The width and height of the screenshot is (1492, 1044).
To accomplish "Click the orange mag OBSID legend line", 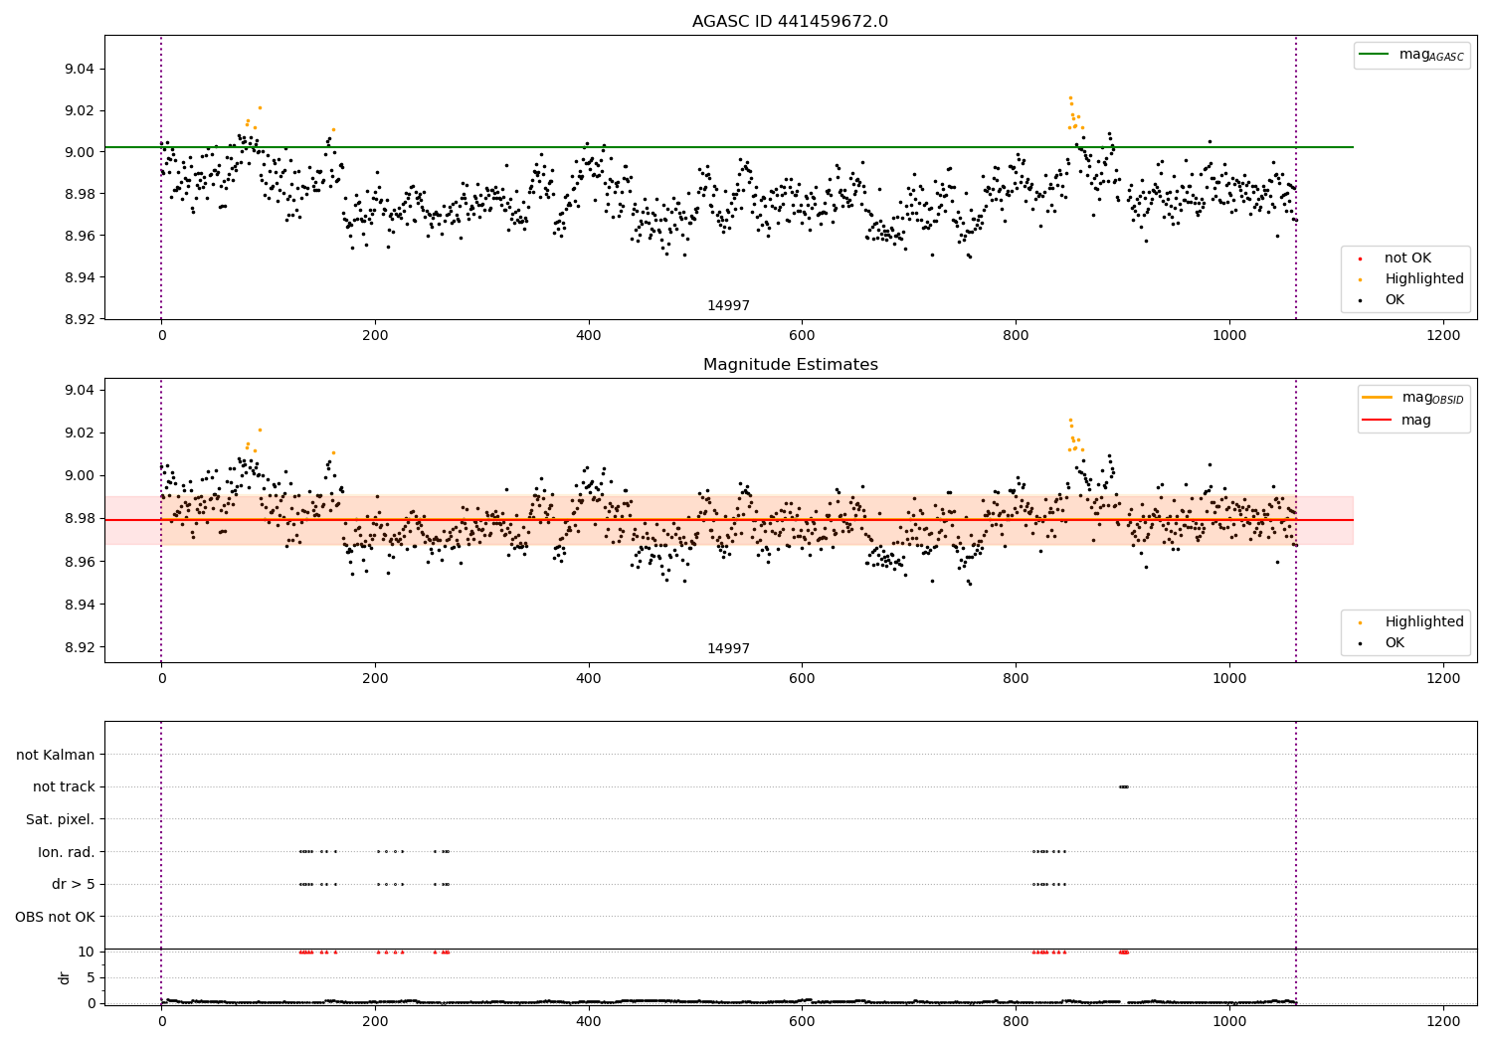I will (1378, 398).
